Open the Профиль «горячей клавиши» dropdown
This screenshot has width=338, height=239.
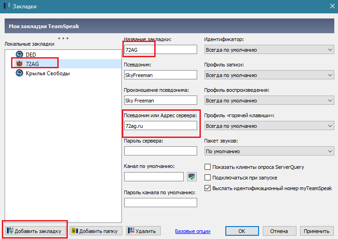(x=269, y=126)
